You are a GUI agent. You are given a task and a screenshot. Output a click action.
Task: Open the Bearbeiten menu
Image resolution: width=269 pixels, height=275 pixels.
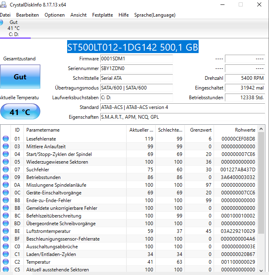28,15
